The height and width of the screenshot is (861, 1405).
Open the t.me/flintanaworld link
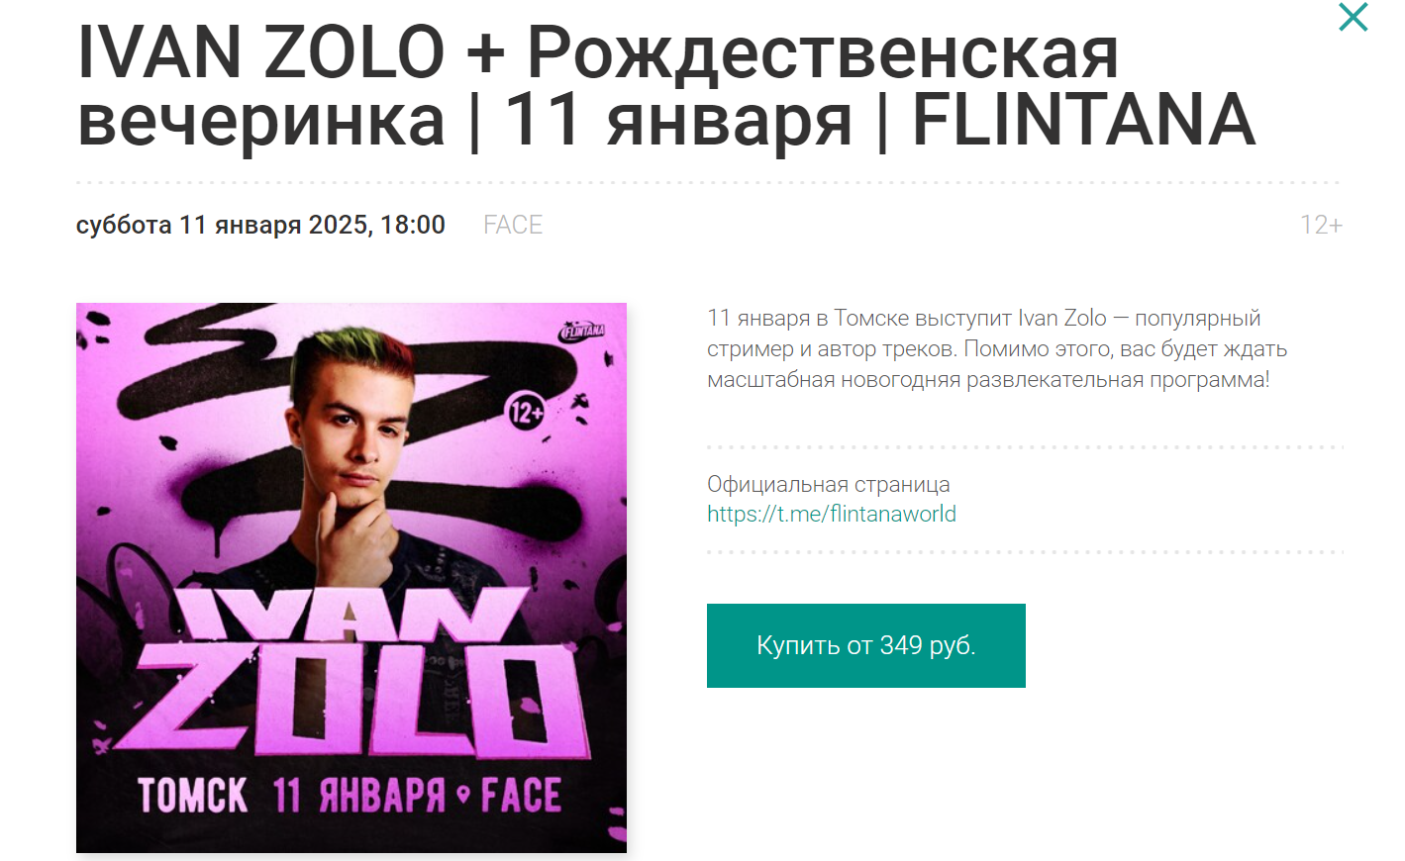click(832, 514)
